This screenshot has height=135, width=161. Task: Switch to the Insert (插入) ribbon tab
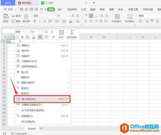tap(60, 10)
